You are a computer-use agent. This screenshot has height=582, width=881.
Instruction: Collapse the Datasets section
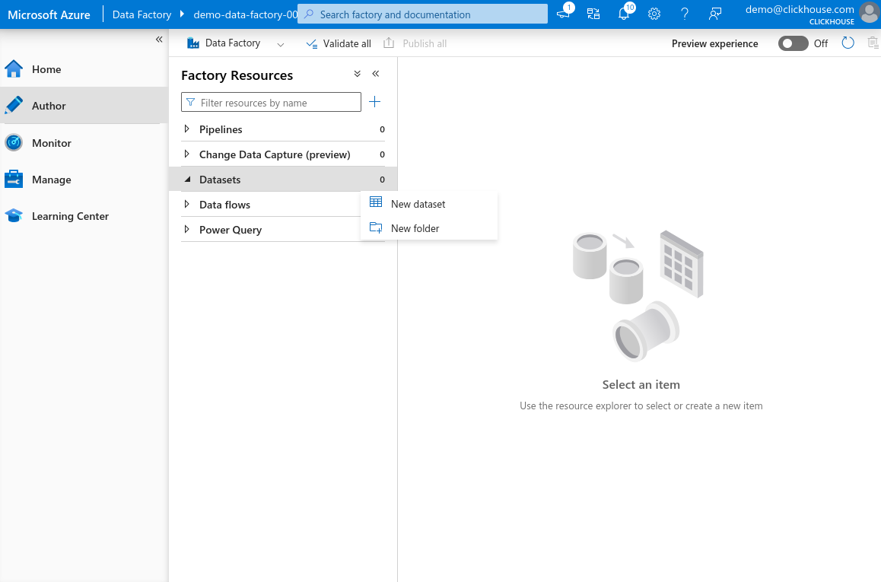click(x=187, y=180)
